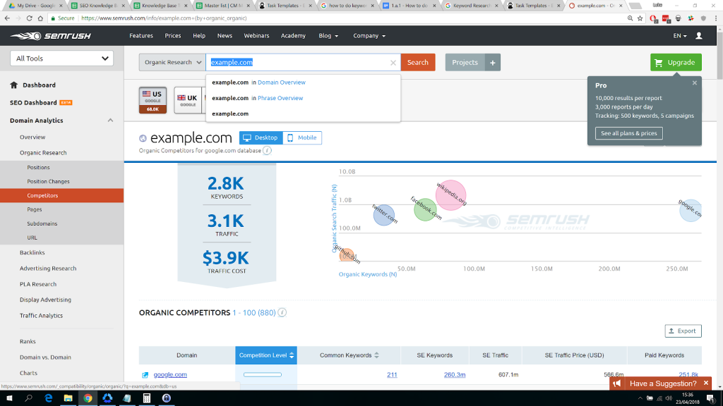Screen dimensions: 723x406
Task: Click the github.com orange bubble
Action: tap(347, 254)
